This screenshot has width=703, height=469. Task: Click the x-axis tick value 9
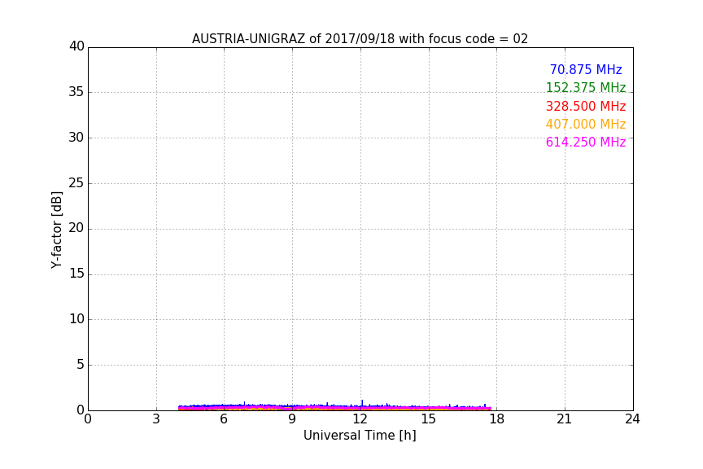pyautogui.click(x=292, y=419)
